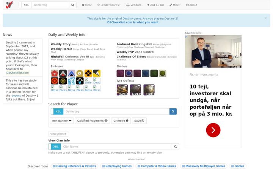Image resolution: width=273 pixels, height=170 pixels.
Task: Open 'Gaming Reference & Reviews' discover link
Action: click(74, 166)
